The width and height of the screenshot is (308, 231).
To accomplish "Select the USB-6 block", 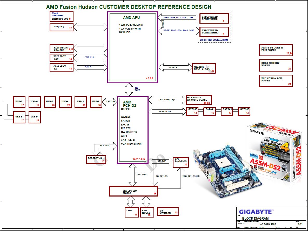I will coord(35,102).
